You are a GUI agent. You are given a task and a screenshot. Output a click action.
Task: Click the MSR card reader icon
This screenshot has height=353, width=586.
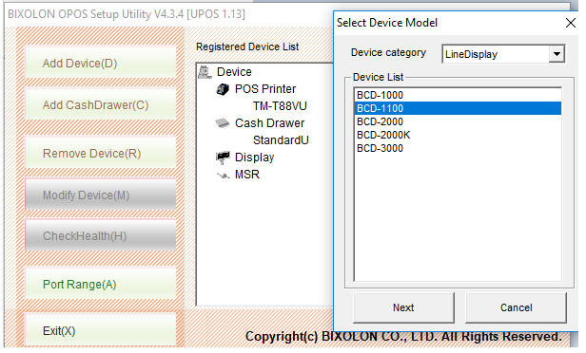224,175
